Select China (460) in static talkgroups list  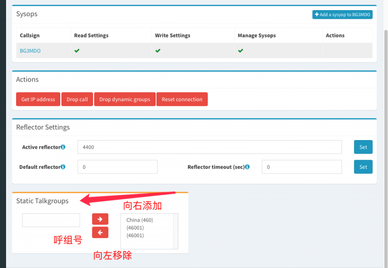pyautogui.click(x=139, y=220)
